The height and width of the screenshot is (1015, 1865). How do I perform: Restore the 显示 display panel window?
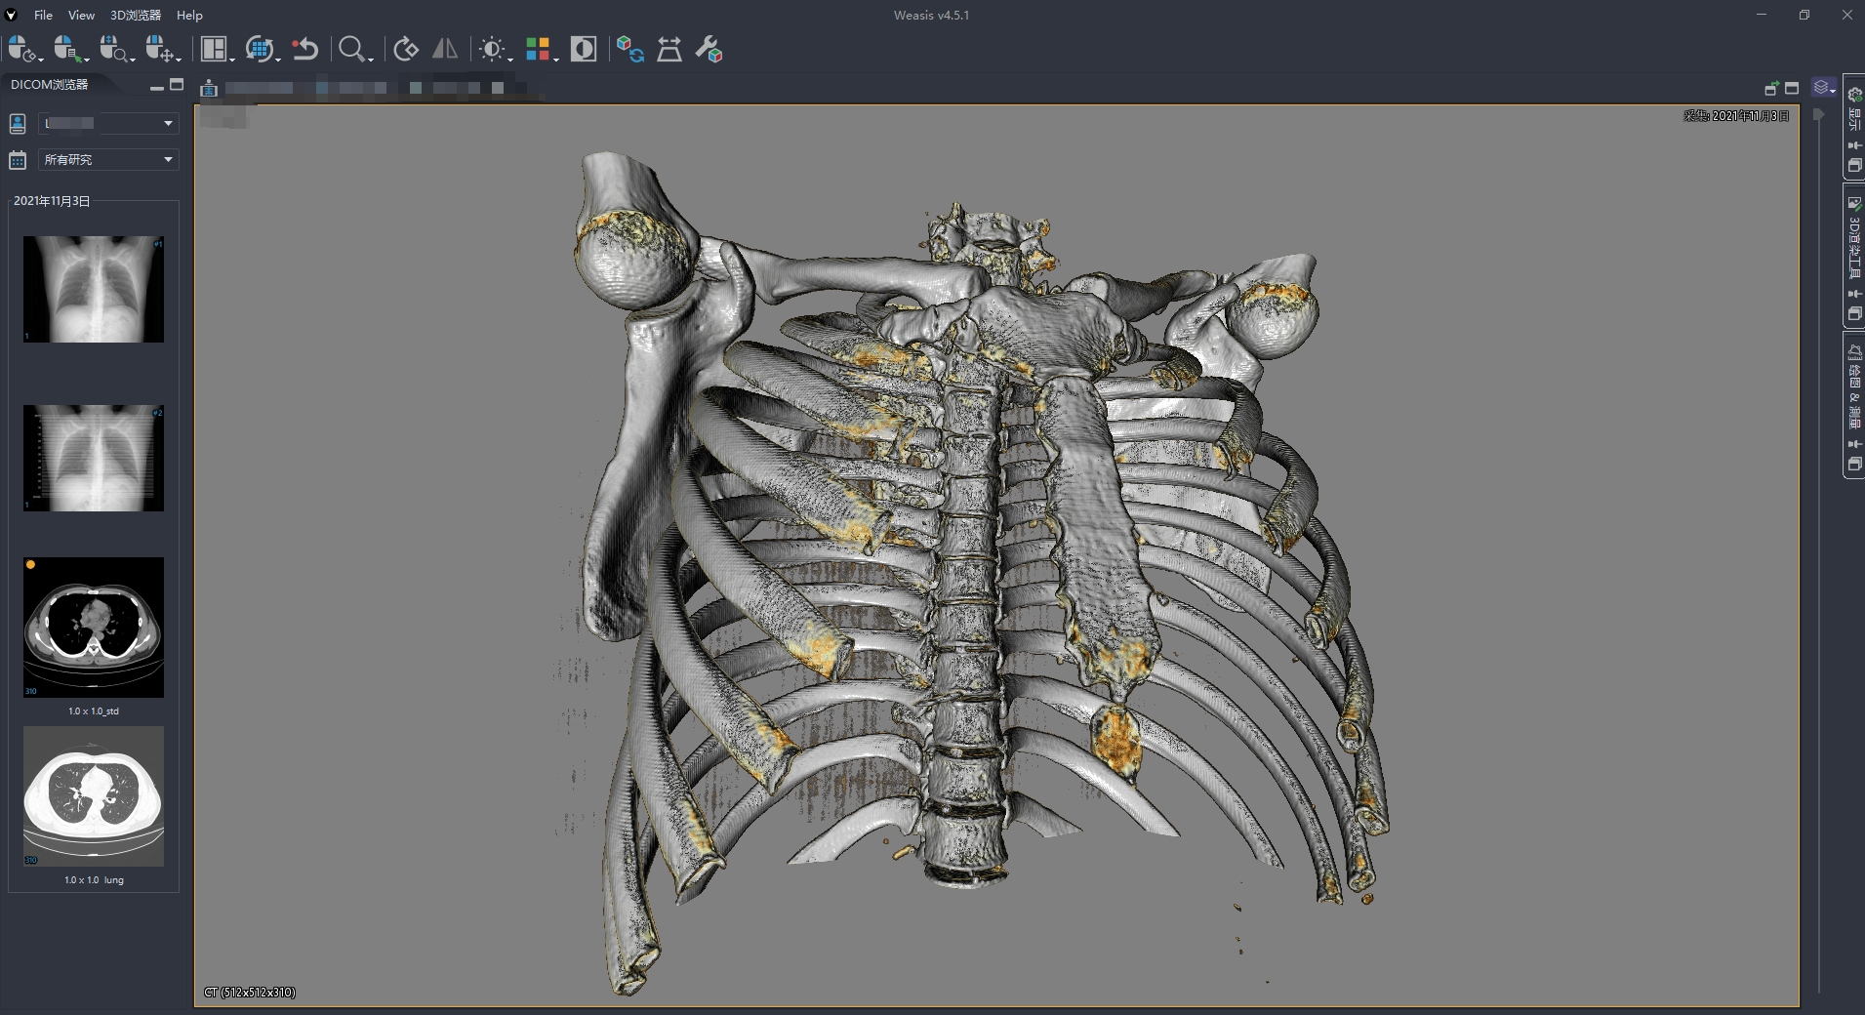point(1855,166)
